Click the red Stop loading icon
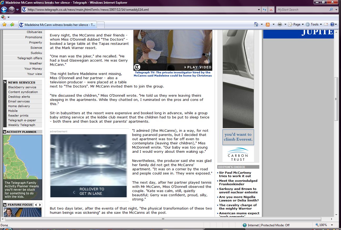341x230 pixels. pos(271,10)
